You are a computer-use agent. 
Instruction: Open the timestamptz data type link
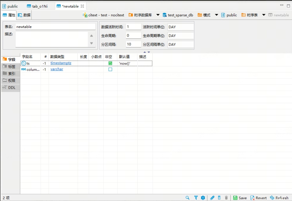click(x=61, y=63)
